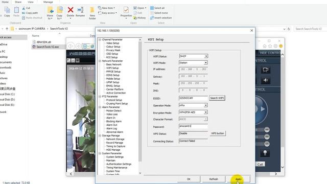Click szsinocam IP CAMERA breadcrumb
Viewport: 327px width, 184px height.
[x=32, y=29]
